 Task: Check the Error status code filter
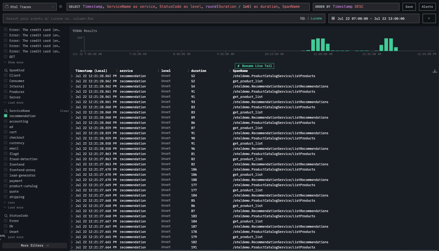pos(5,221)
